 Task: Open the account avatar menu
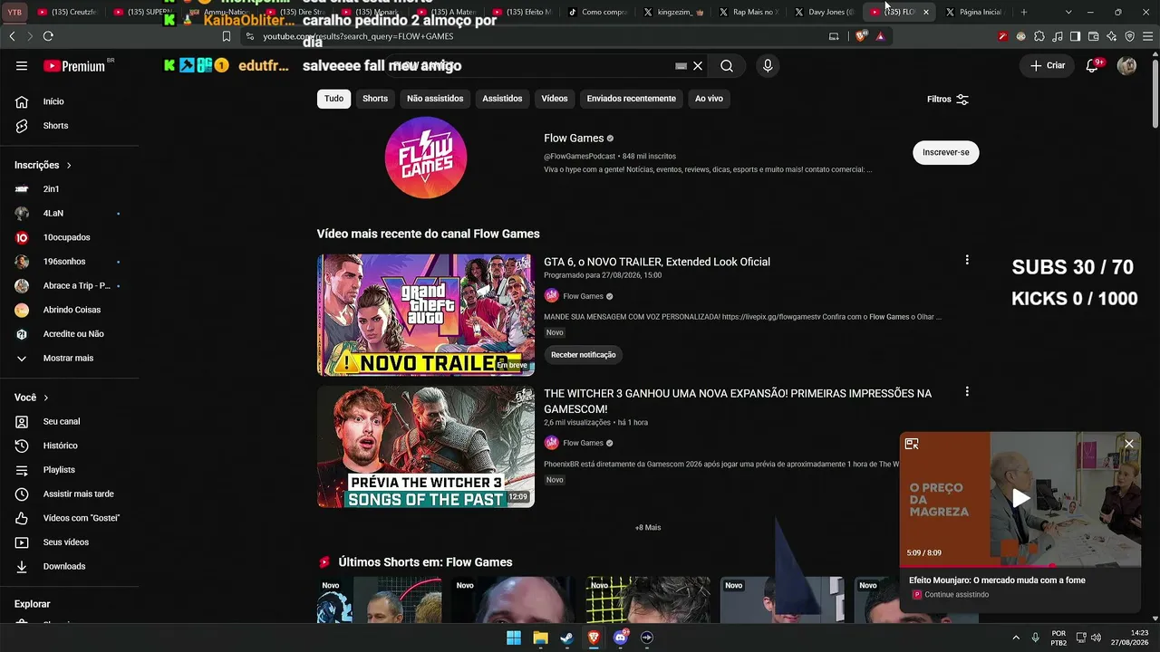pos(1126,66)
